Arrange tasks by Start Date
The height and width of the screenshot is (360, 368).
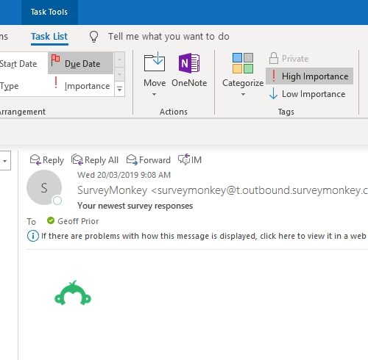(18, 64)
